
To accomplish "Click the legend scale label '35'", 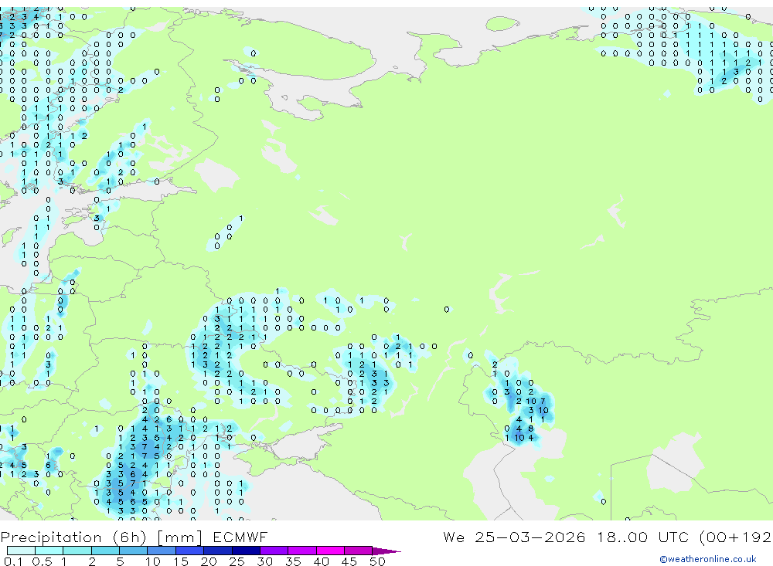I will 293,561.
